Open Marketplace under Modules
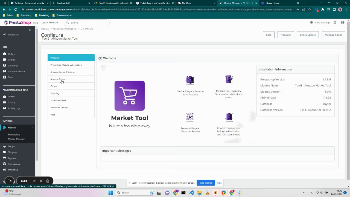 pyautogui.click(x=14, y=135)
